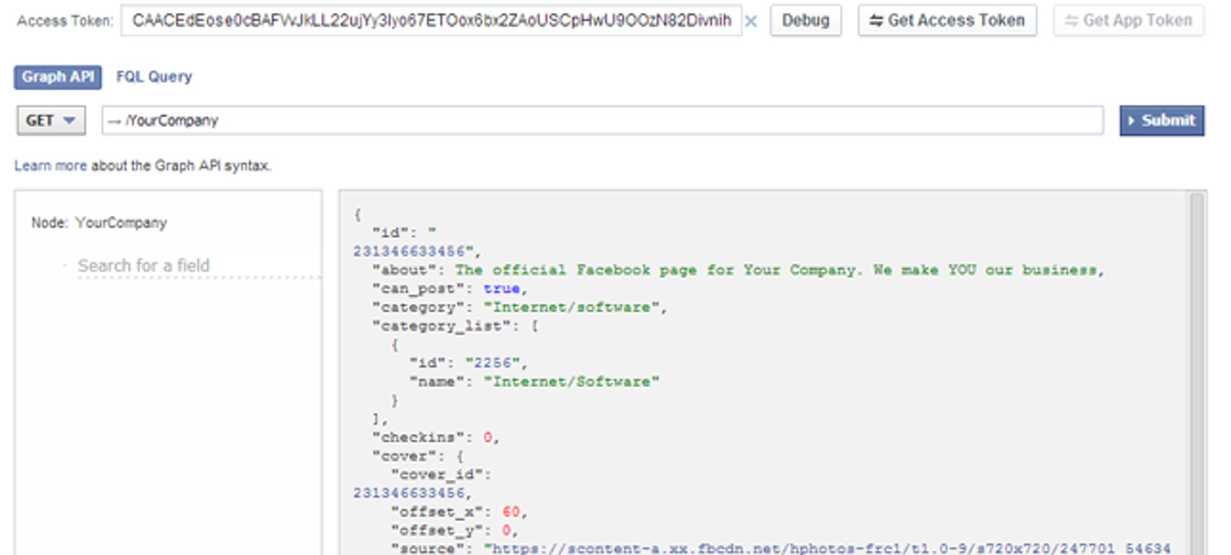Select the Graph API tab

58,77
